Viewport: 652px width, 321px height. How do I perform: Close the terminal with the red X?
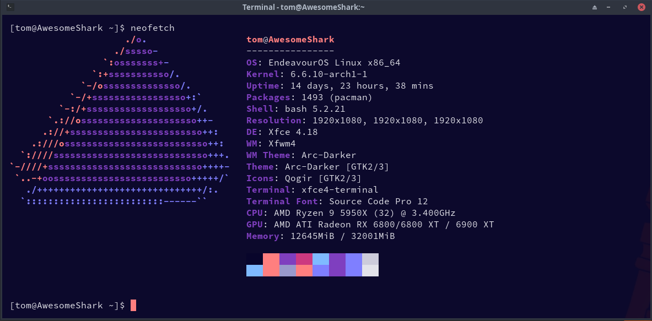[x=640, y=8]
